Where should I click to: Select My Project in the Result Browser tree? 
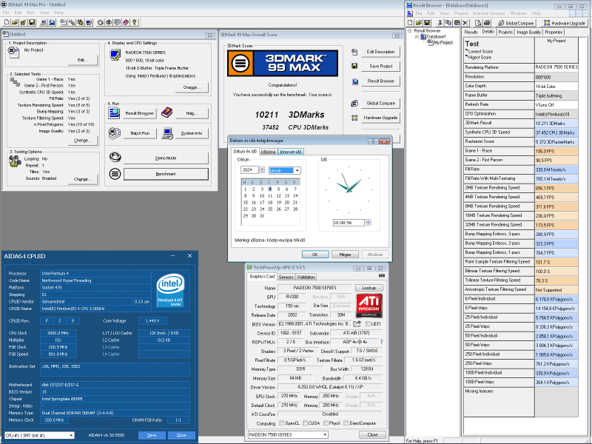[x=443, y=43]
